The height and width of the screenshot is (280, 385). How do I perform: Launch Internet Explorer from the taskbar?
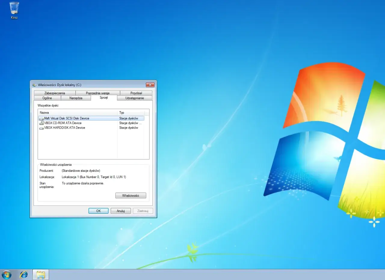tap(23, 274)
